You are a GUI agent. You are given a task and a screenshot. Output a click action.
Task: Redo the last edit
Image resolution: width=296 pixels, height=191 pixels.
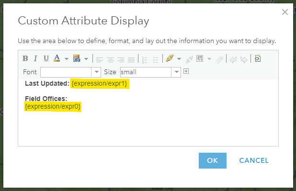(244, 60)
